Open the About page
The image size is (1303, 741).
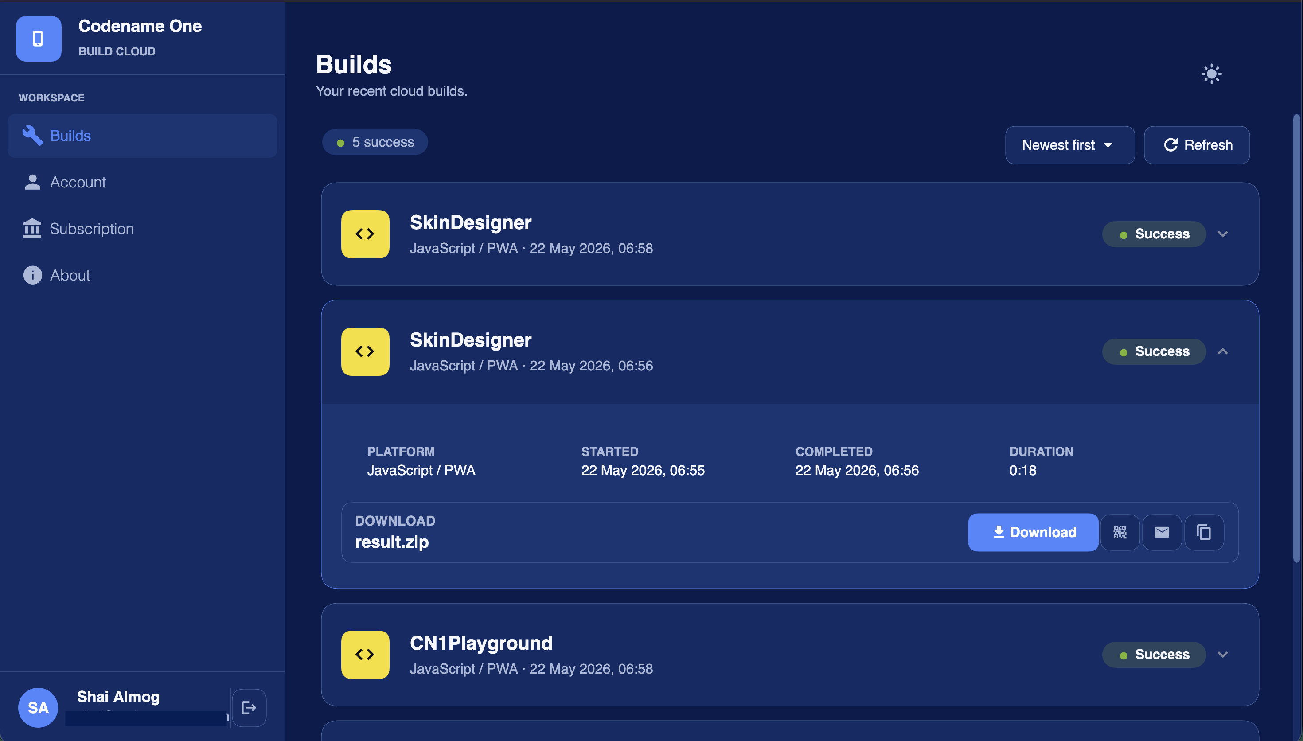click(142, 275)
